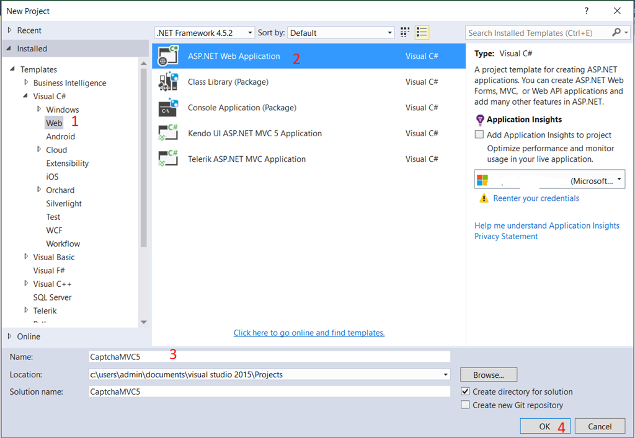Click the project Name input field

(269, 356)
